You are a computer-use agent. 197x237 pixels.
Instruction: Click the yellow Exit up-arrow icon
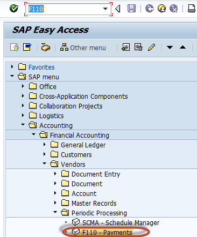[x=161, y=9]
